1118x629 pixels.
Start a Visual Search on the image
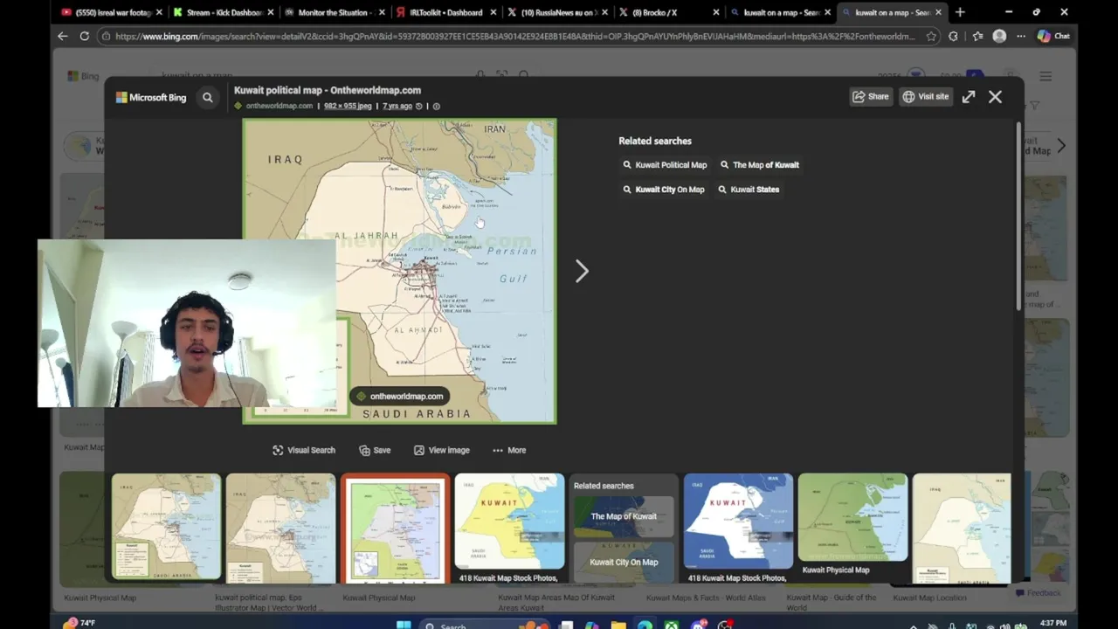coord(304,450)
